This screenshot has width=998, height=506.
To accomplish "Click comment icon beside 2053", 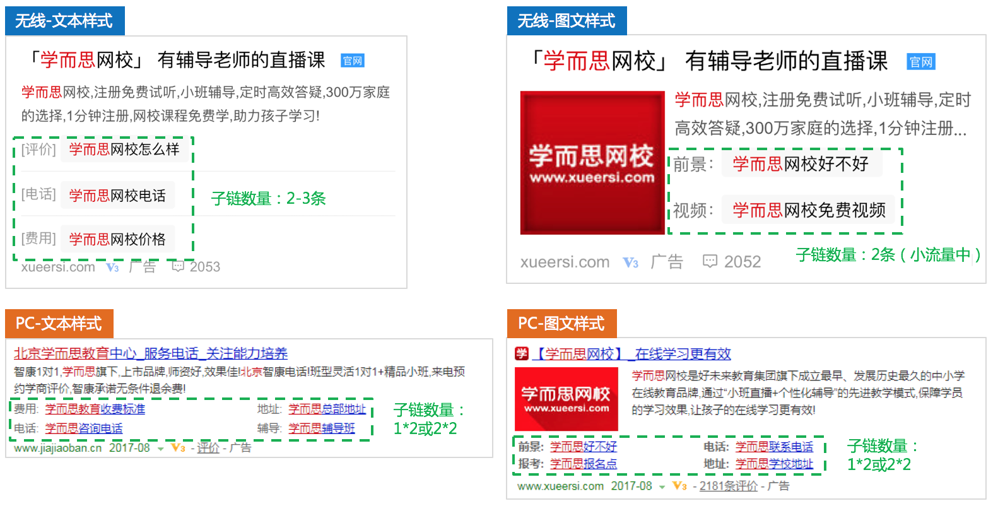I will (x=178, y=266).
